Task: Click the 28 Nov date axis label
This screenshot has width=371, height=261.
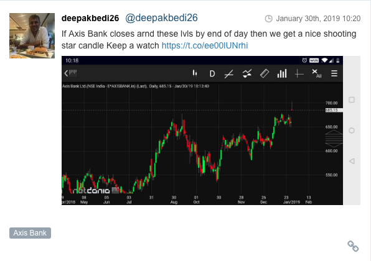Action: tap(241, 199)
